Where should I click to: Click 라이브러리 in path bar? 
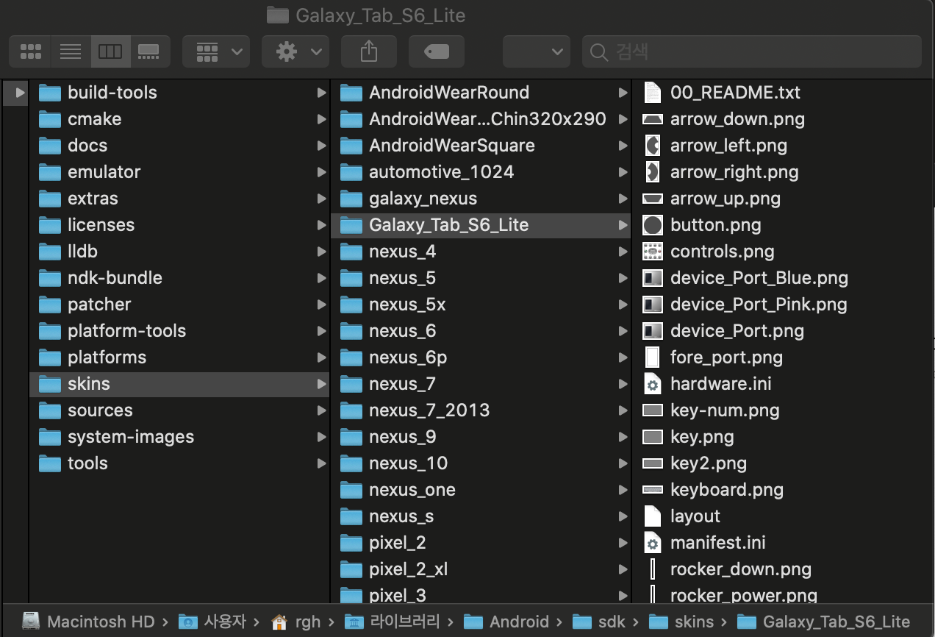(x=393, y=622)
